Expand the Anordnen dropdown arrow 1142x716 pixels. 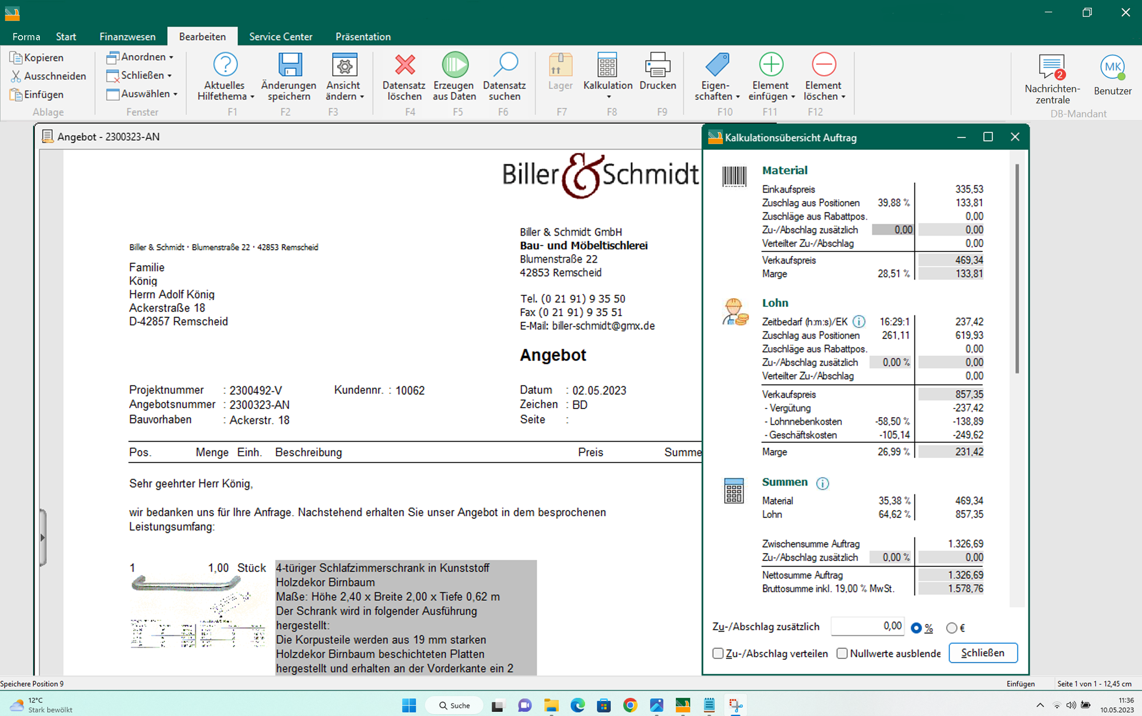[171, 57]
